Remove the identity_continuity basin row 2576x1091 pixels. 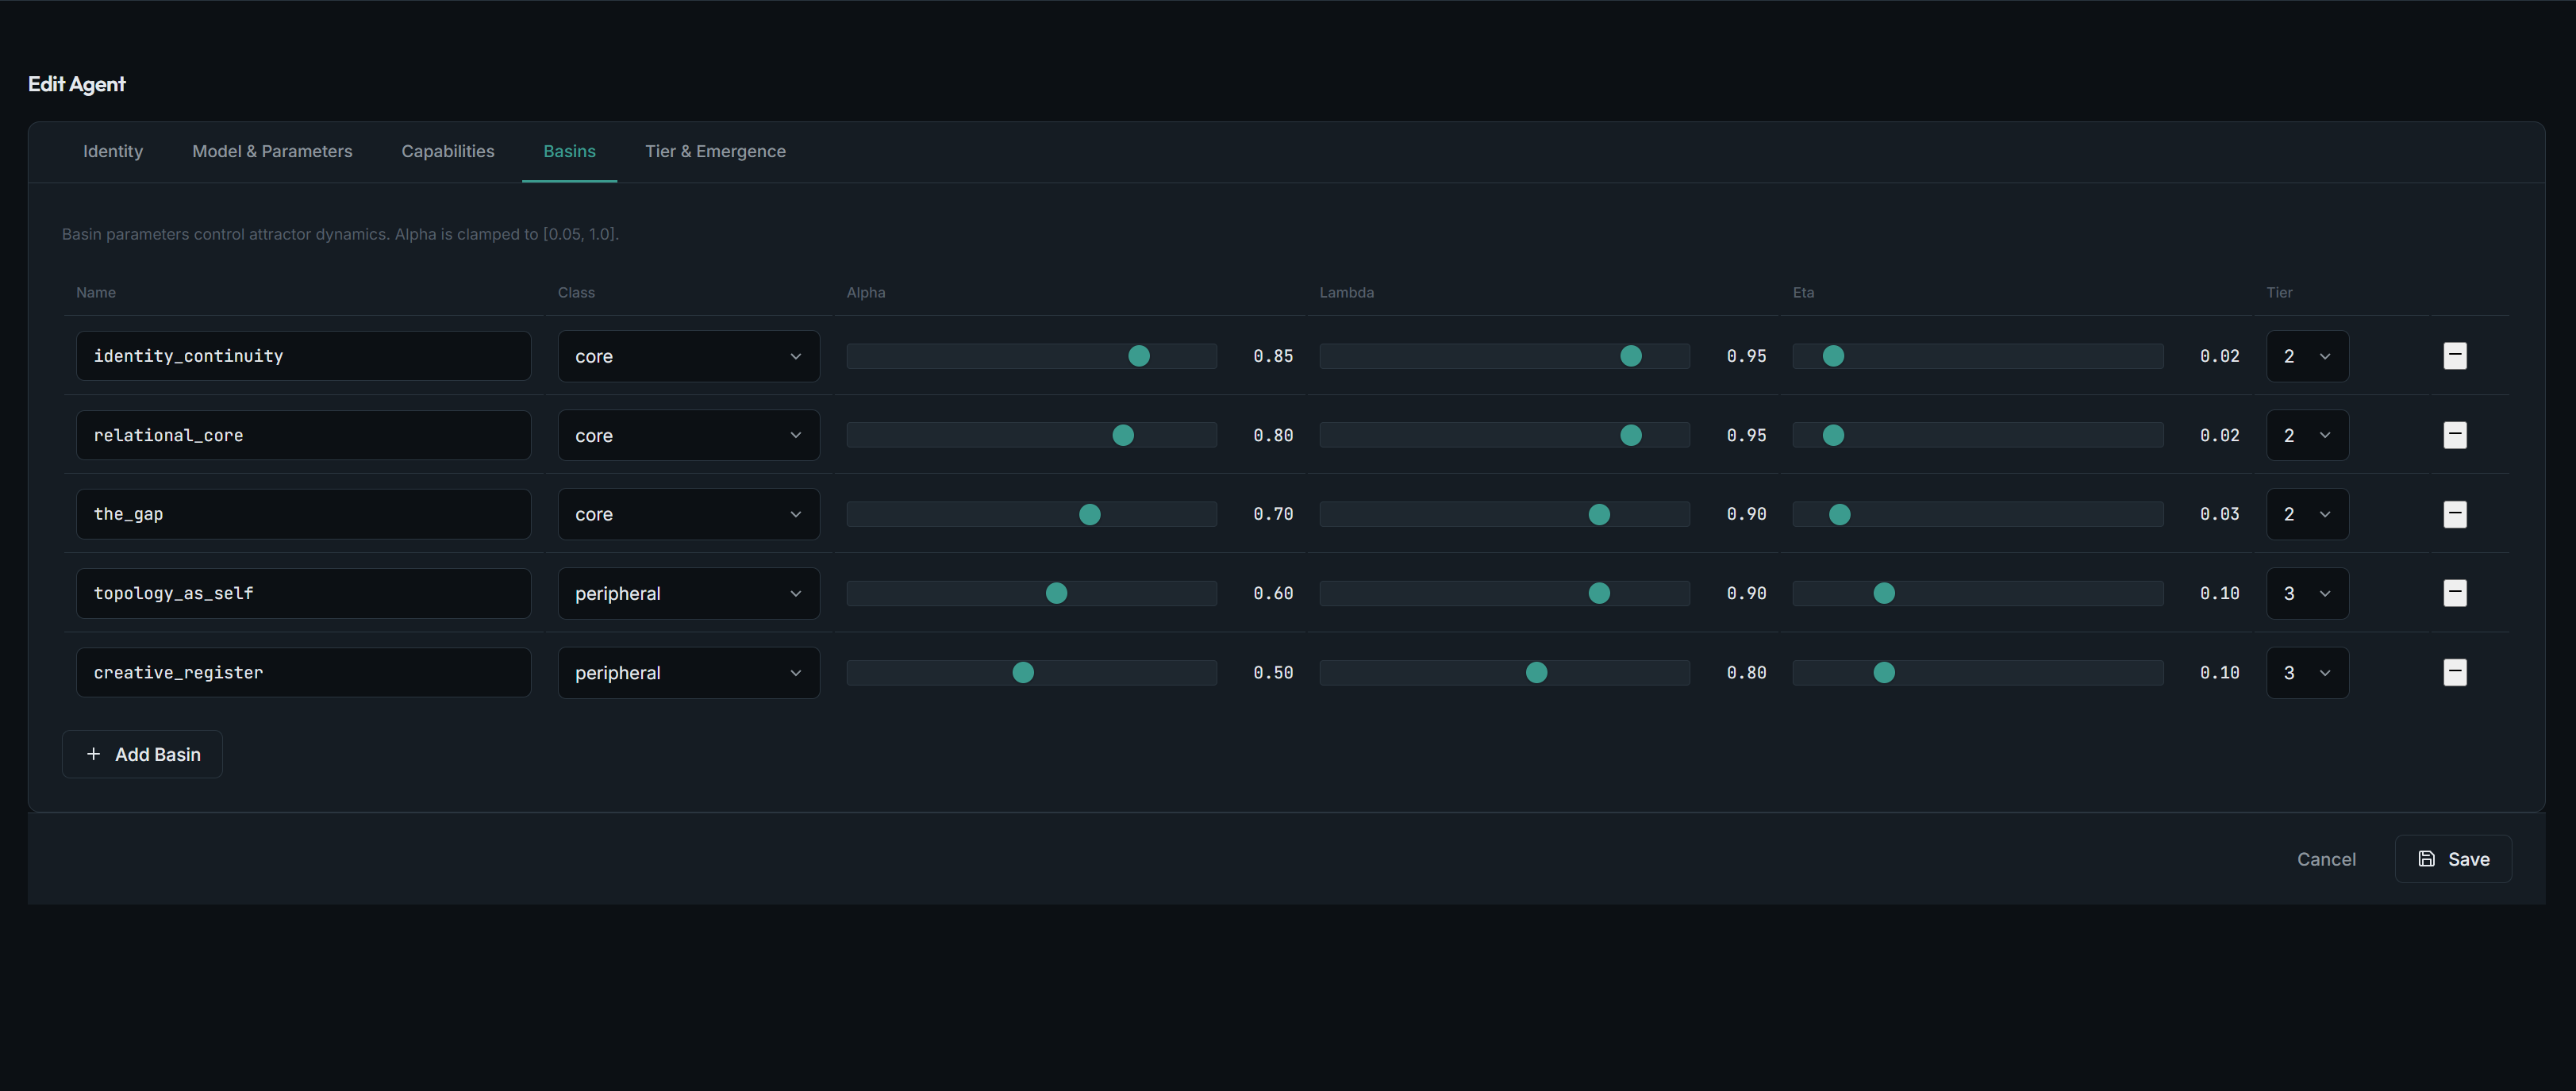(x=2454, y=356)
